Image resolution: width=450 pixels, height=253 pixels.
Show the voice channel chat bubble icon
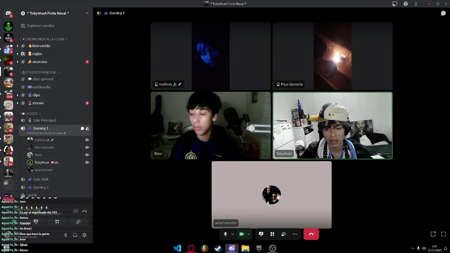click(x=443, y=13)
